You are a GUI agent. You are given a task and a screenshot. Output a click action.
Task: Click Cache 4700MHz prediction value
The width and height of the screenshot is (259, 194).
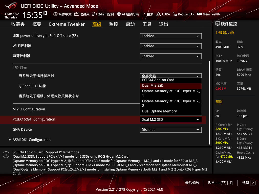227,157
